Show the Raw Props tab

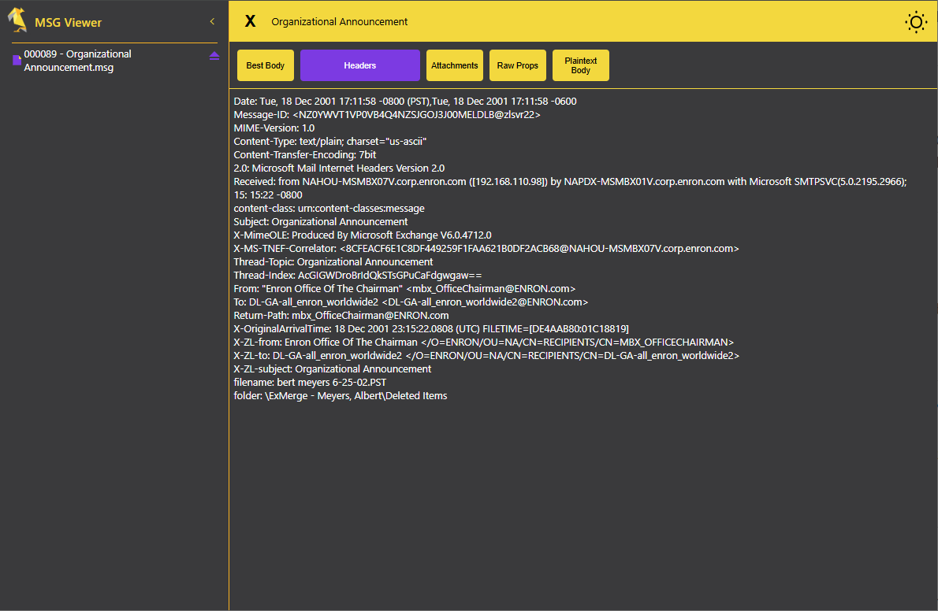point(518,65)
